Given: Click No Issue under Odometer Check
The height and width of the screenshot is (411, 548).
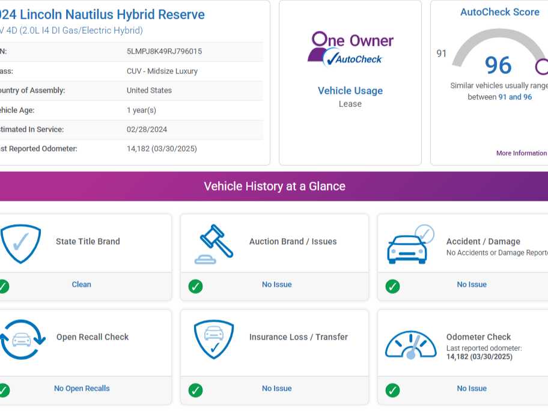Looking at the screenshot, I should (x=472, y=388).
